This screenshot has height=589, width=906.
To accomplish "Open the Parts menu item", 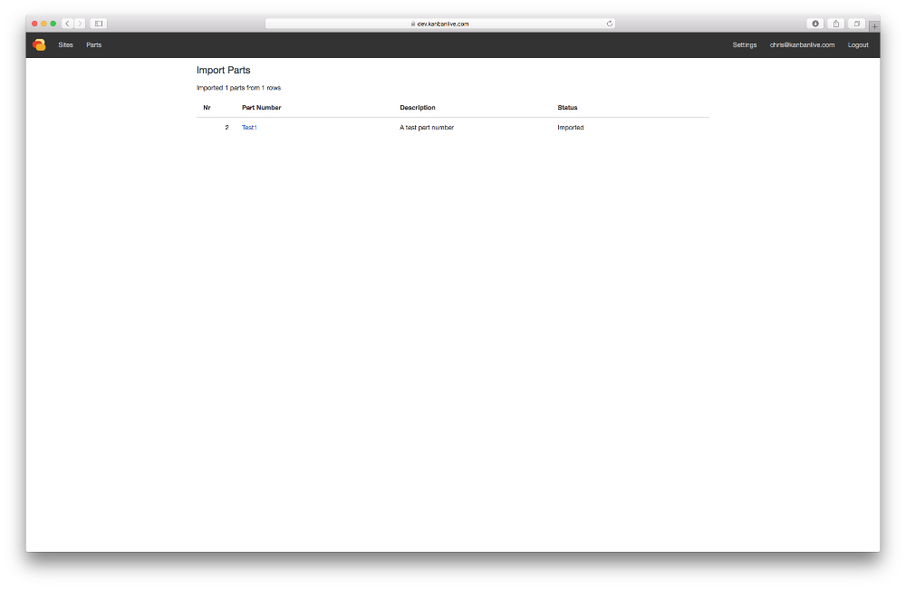I will coord(94,45).
